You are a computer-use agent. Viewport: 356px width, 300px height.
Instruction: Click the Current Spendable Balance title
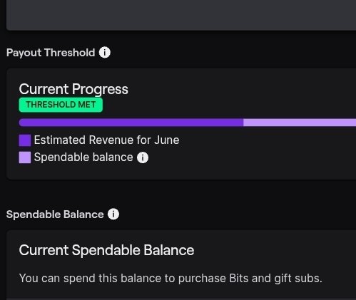(x=106, y=250)
